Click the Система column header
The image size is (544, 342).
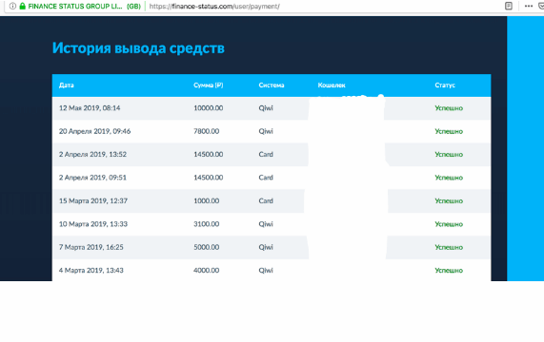click(272, 85)
